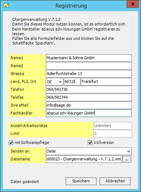The height and width of the screenshot is (192, 141).
Task: Select the Name1 input field
Action: (x=89, y=58)
